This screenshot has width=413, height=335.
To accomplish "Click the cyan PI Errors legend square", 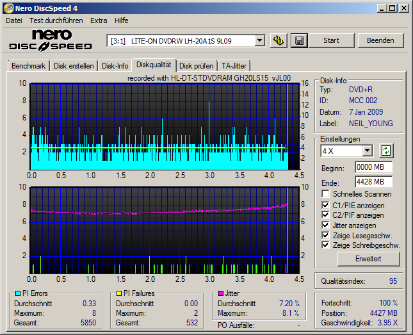I will pyautogui.click(x=17, y=293).
